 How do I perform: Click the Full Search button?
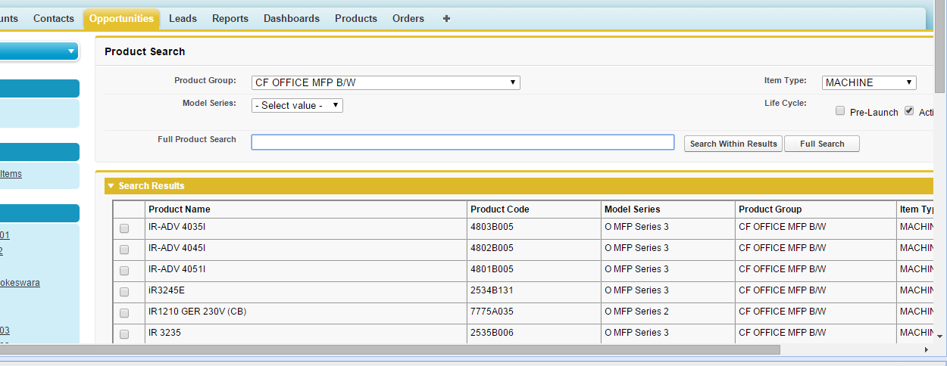click(x=821, y=144)
